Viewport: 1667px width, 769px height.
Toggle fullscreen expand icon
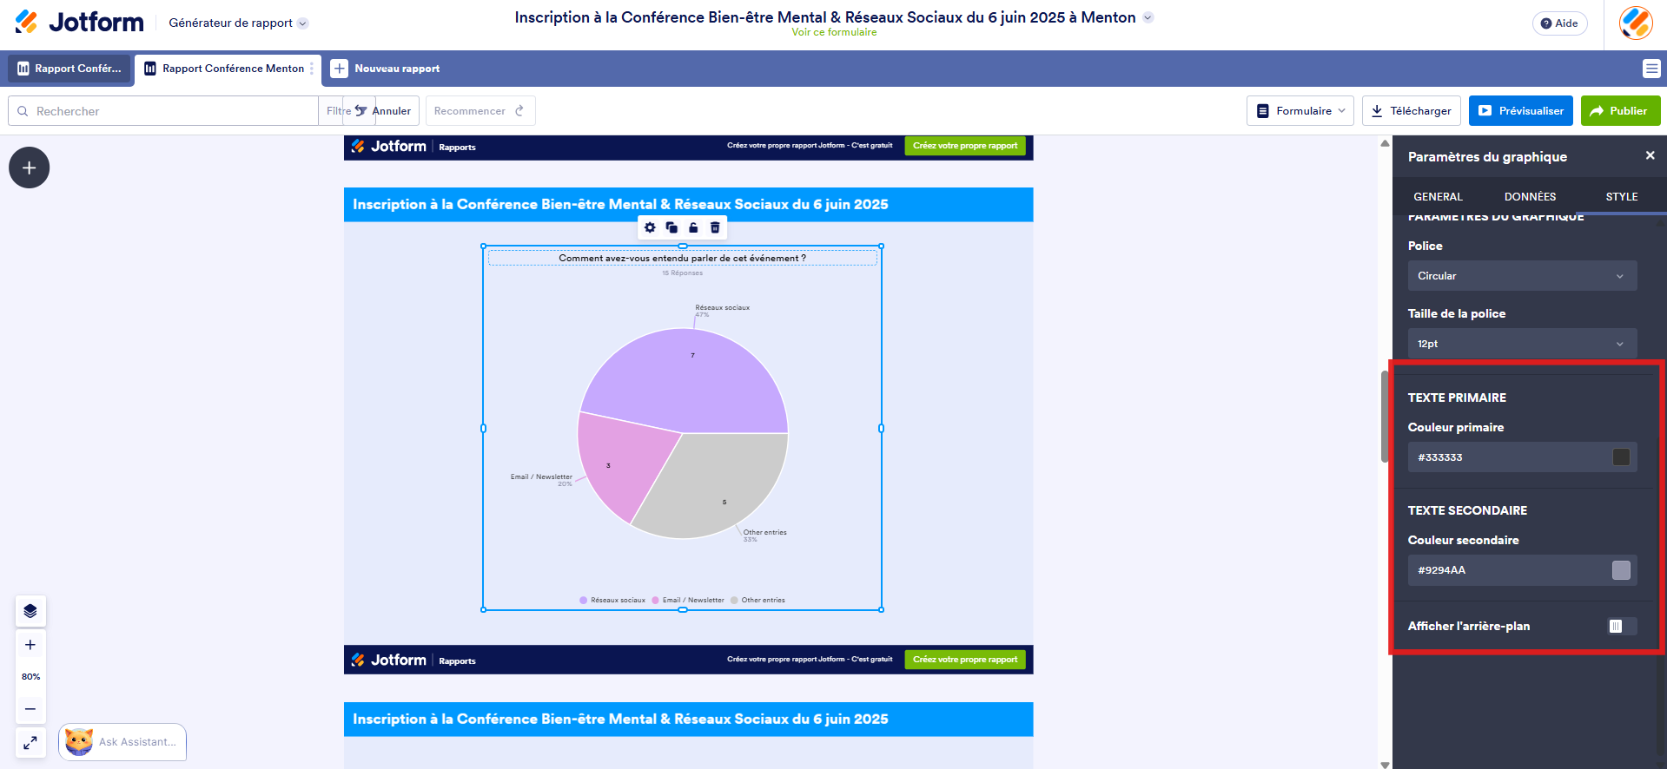click(30, 743)
